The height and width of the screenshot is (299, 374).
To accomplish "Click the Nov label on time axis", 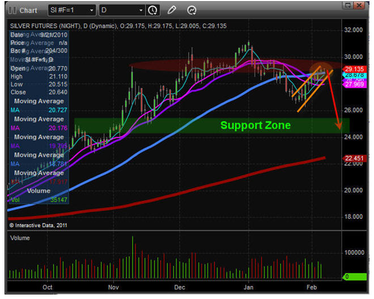I will (114, 287).
